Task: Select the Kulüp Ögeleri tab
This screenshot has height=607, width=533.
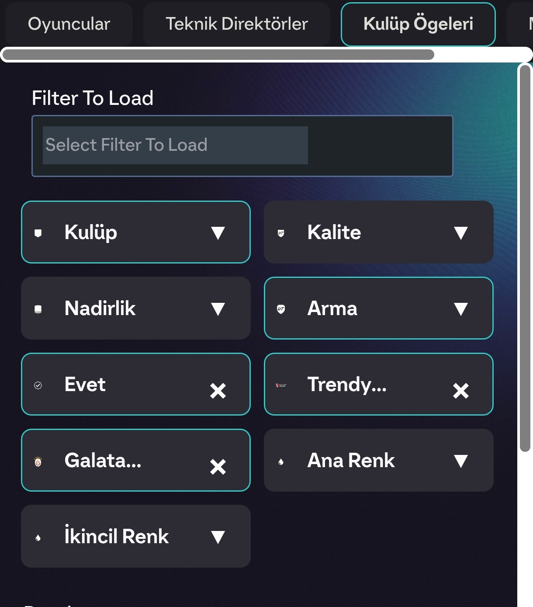Action: (418, 24)
